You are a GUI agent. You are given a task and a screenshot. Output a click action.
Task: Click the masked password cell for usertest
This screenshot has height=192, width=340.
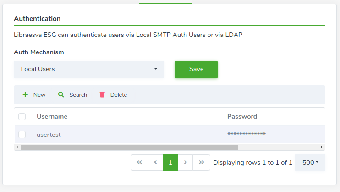pyautogui.click(x=247, y=134)
